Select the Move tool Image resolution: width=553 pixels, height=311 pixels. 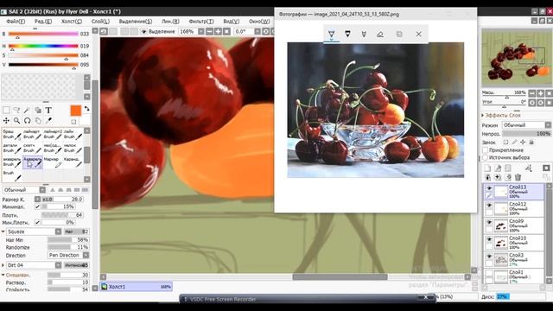[x=6, y=121]
